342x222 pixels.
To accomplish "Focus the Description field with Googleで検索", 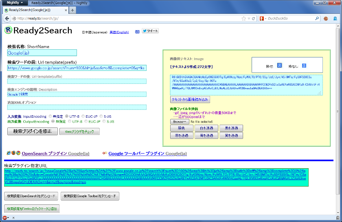I will click(x=77, y=95).
